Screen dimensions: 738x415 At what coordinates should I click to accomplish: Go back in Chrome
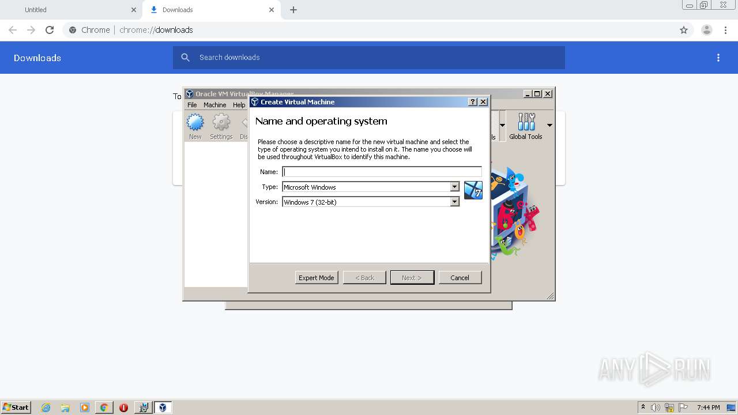click(x=13, y=30)
